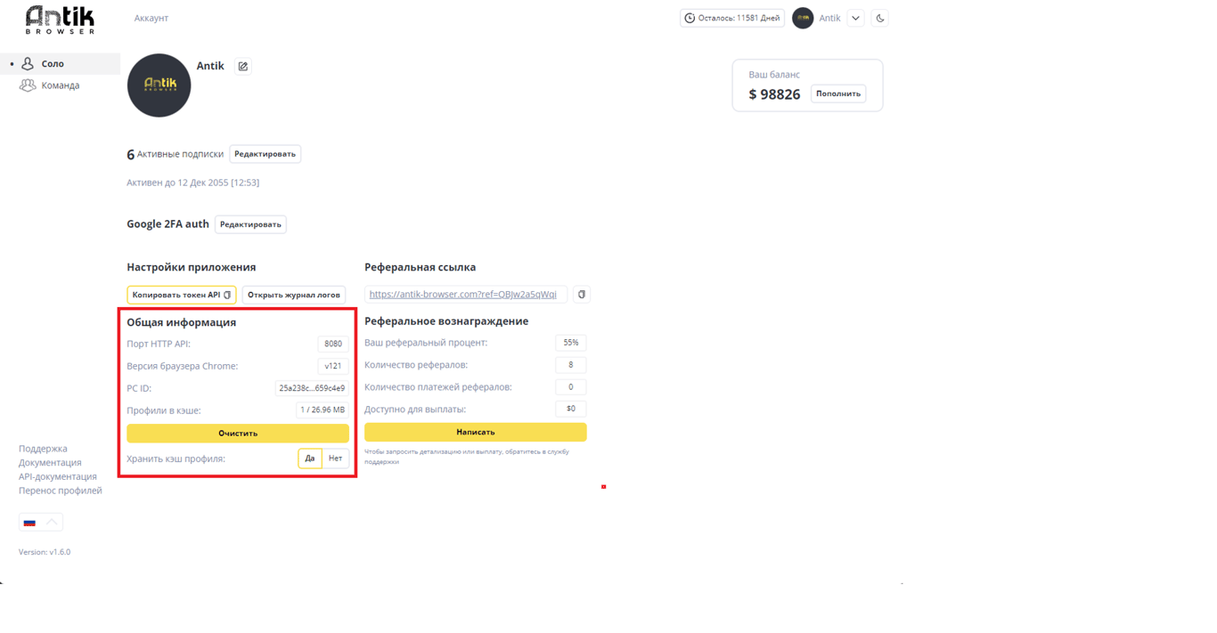
Task: Click Осталось: 11581 Дней indicator
Action: pyautogui.click(x=732, y=18)
